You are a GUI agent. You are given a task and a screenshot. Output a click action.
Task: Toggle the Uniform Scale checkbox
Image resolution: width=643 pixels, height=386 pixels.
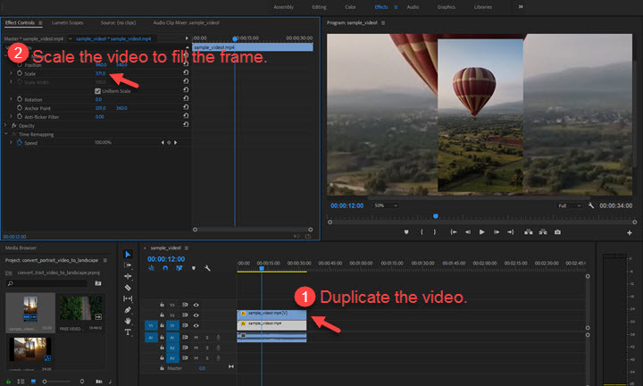[98, 90]
